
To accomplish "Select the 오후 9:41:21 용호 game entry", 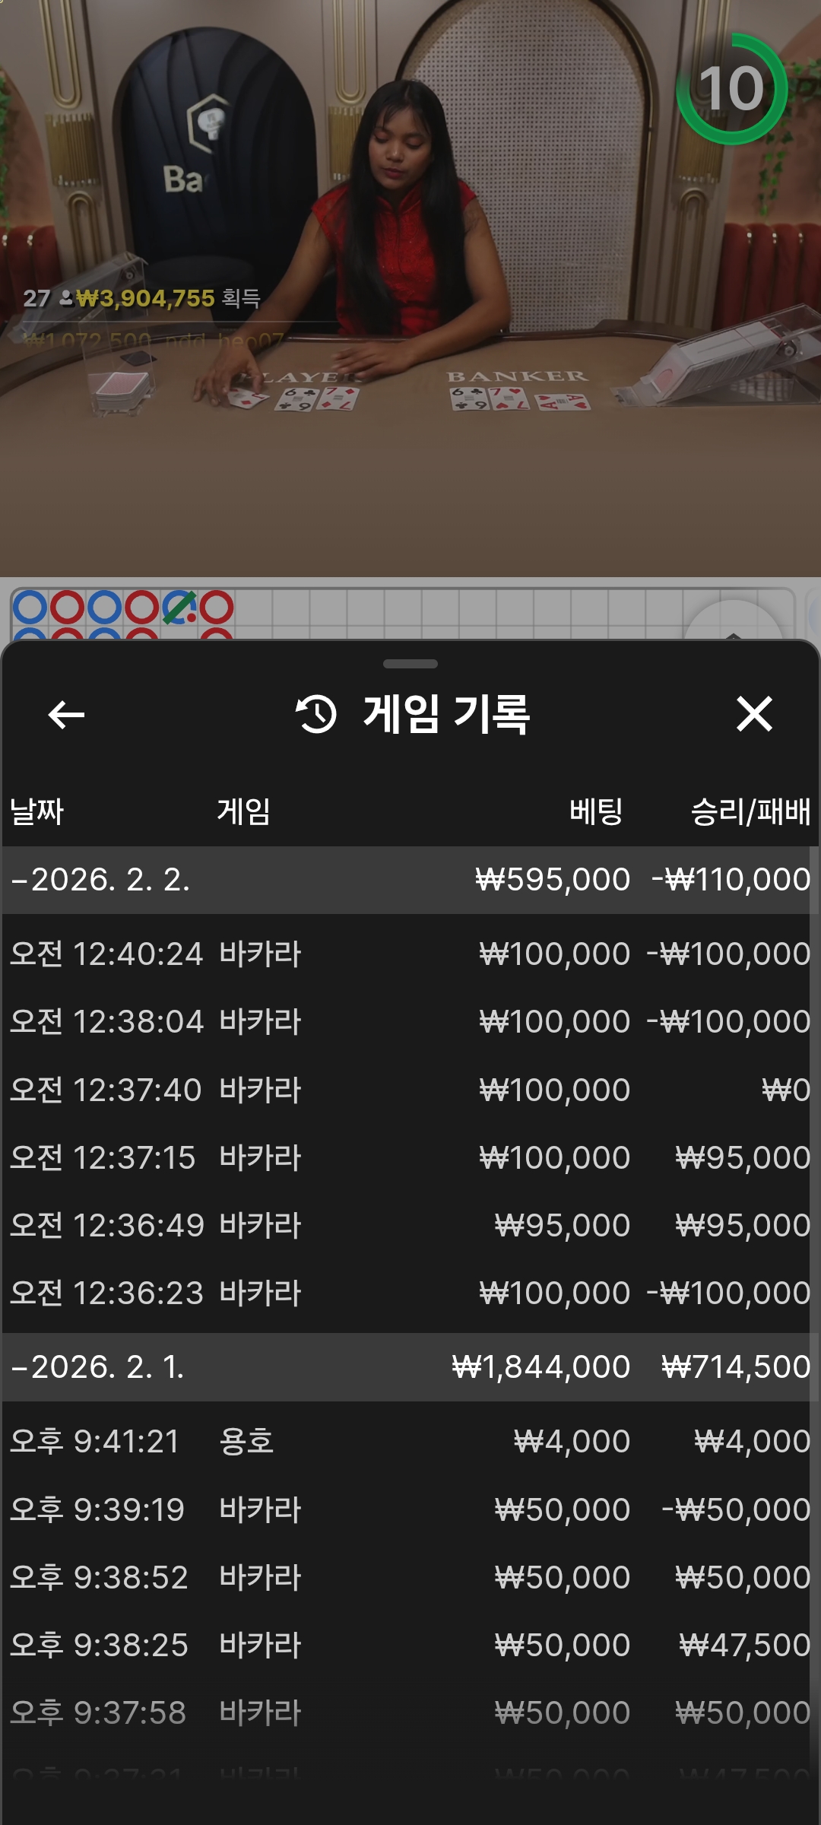I will coord(409,1442).
